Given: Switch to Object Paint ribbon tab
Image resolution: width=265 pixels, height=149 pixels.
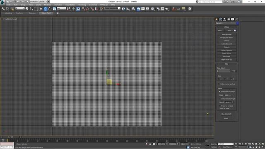Looking at the screenshot, I should 46,13.
